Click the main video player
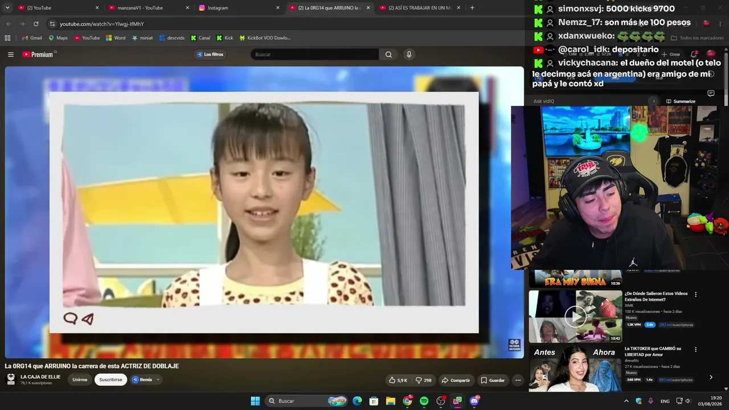This screenshot has width=729, height=410. pyautogui.click(x=264, y=212)
